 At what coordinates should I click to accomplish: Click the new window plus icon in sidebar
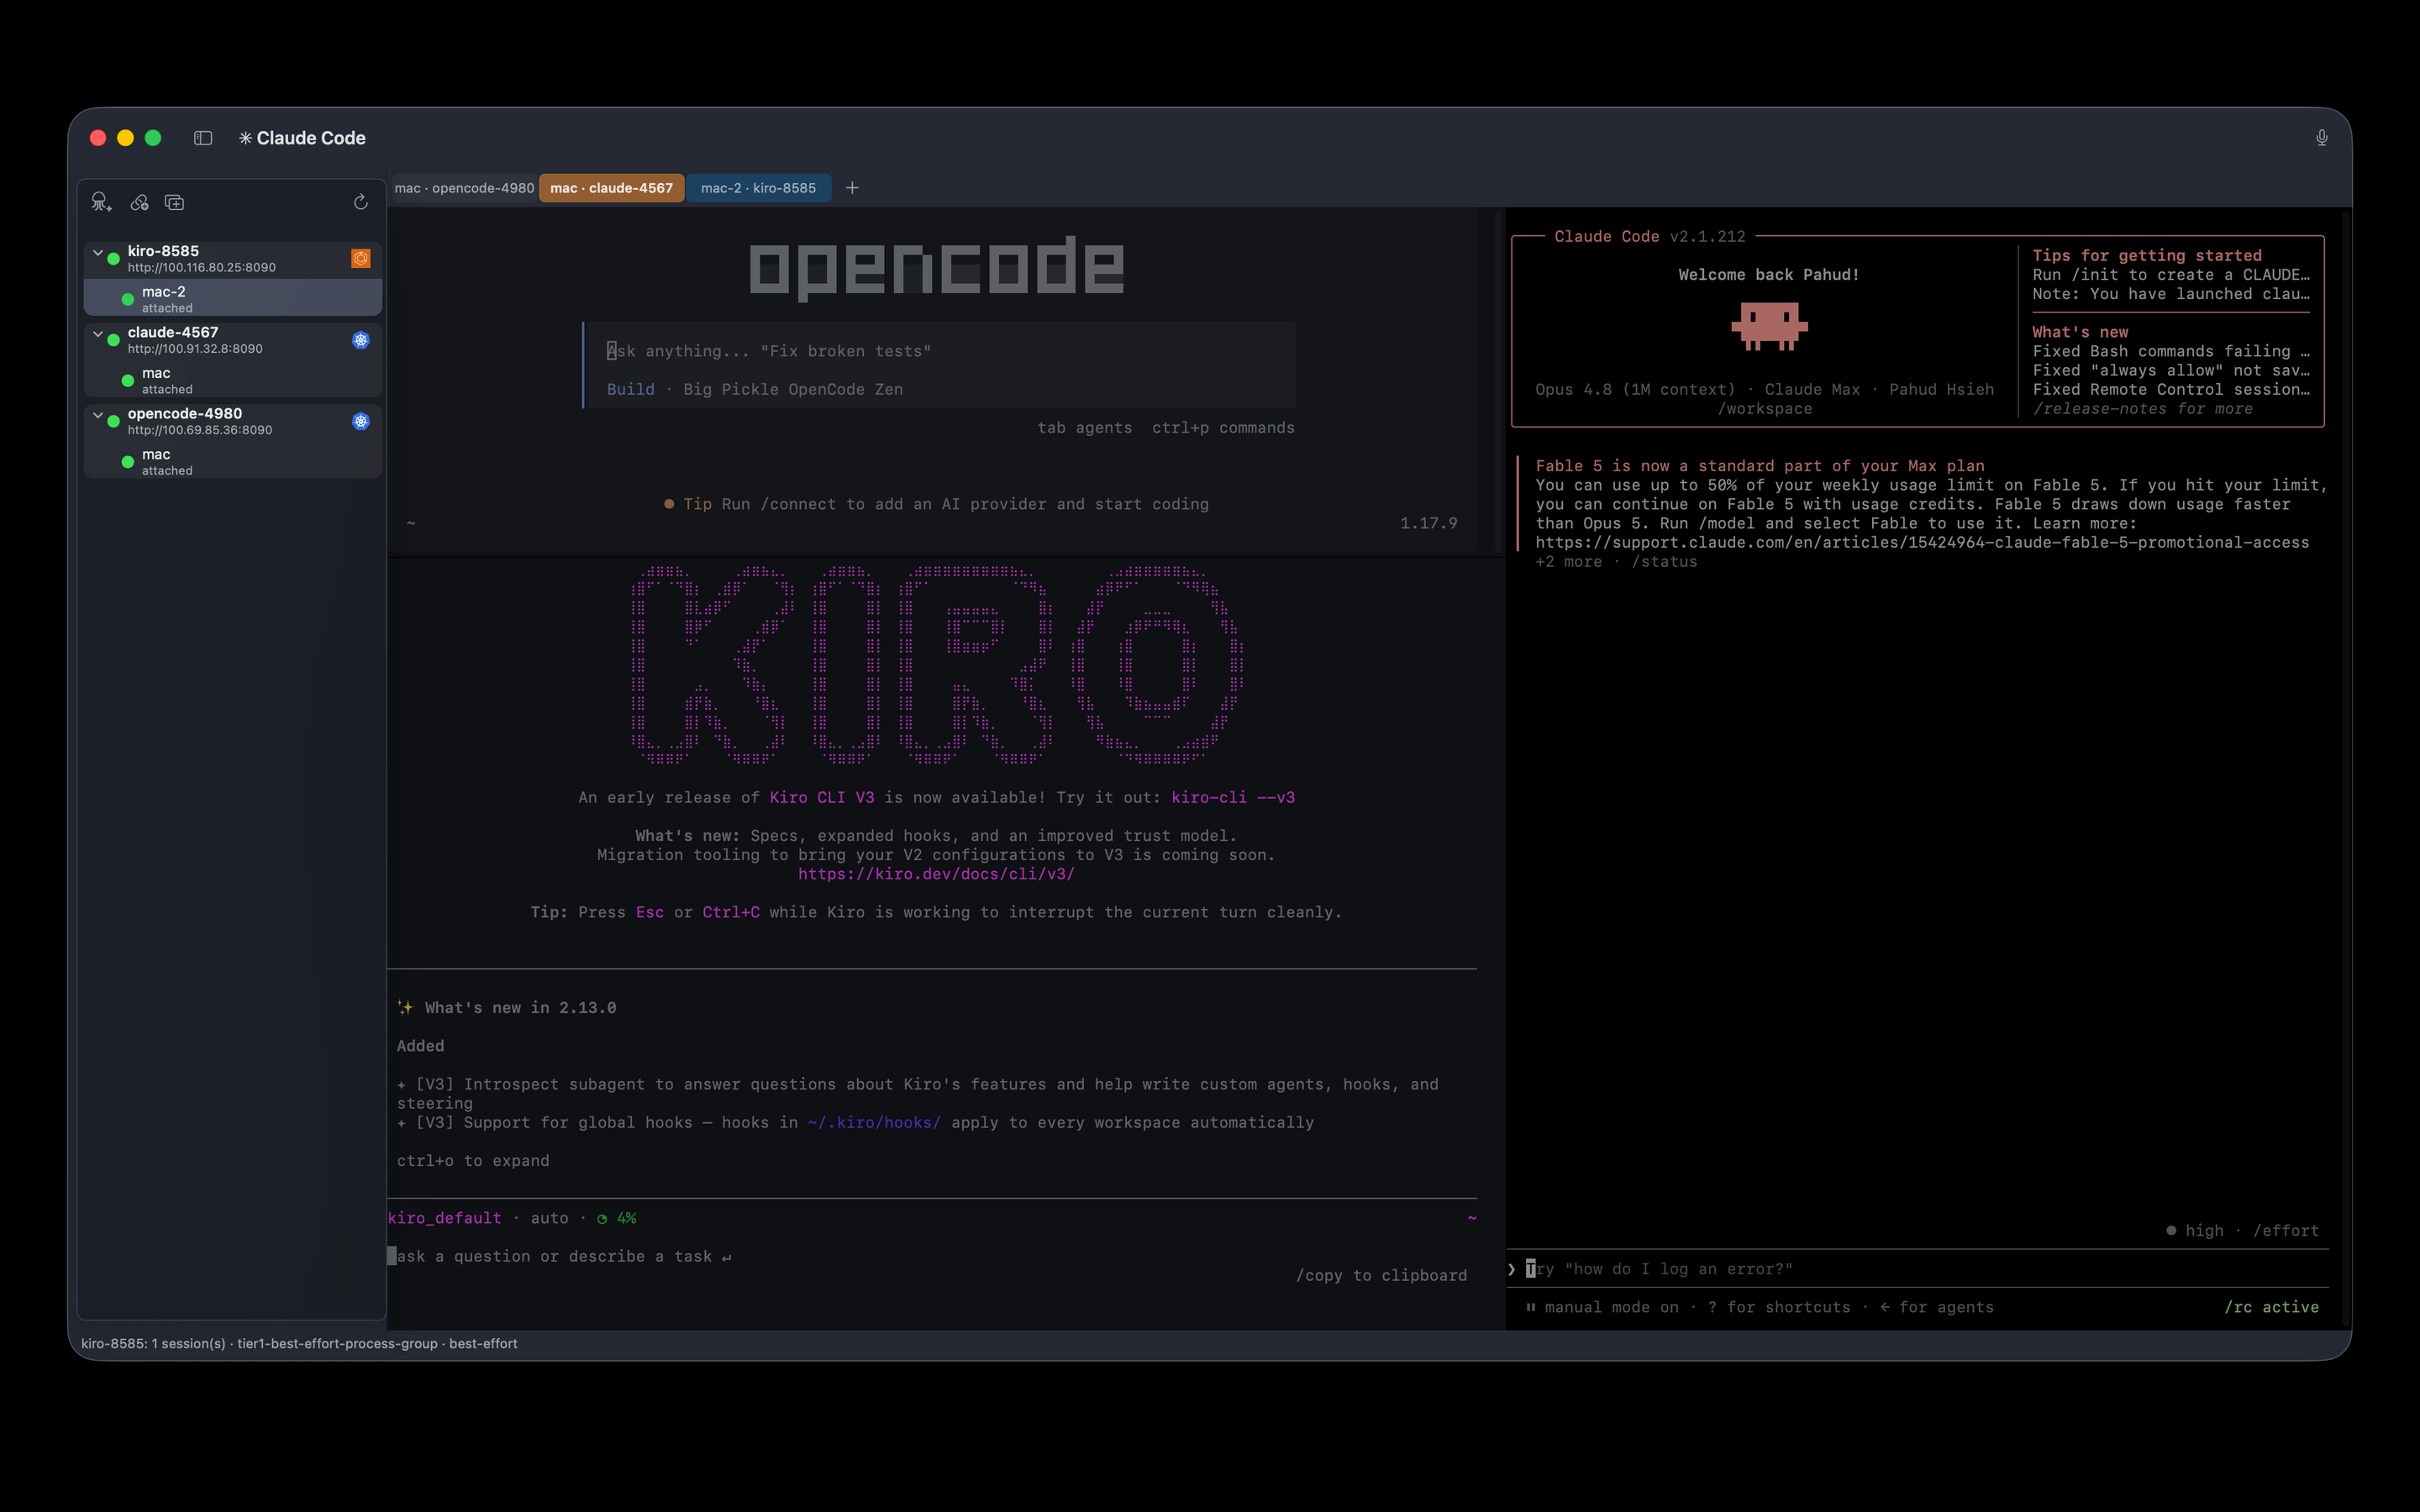pyautogui.click(x=174, y=202)
